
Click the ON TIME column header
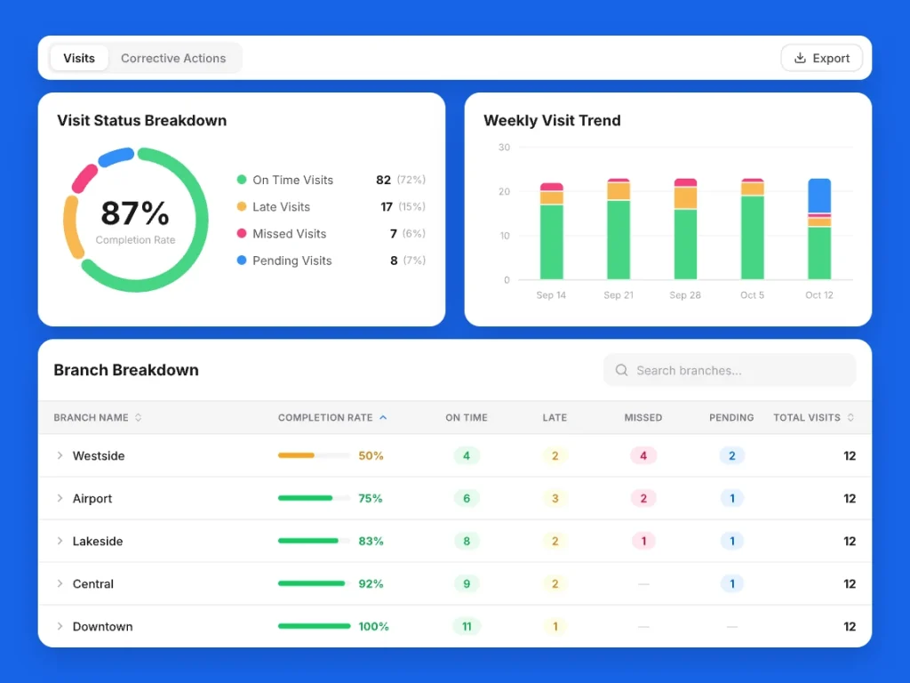tap(467, 418)
